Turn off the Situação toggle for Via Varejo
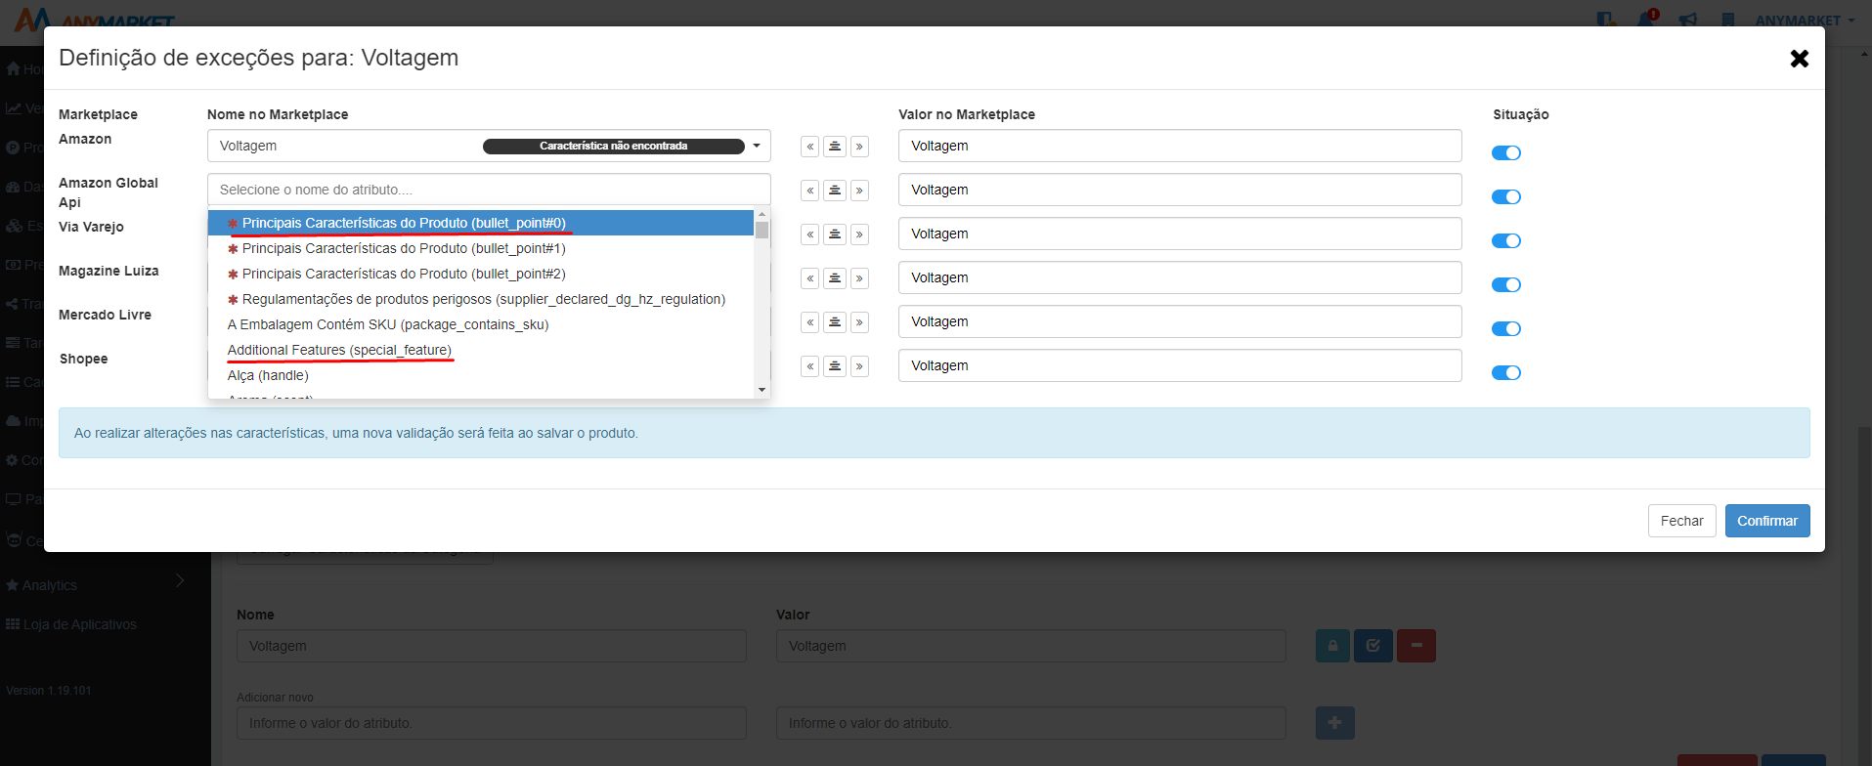1872x766 pixels. [1506, 240]
